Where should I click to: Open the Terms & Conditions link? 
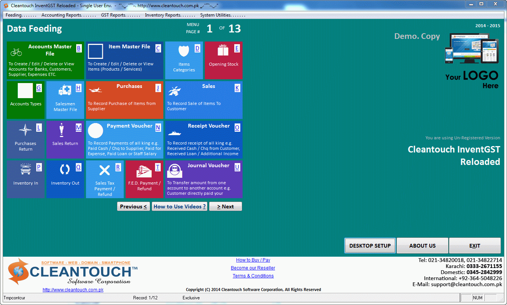(253, 276)
